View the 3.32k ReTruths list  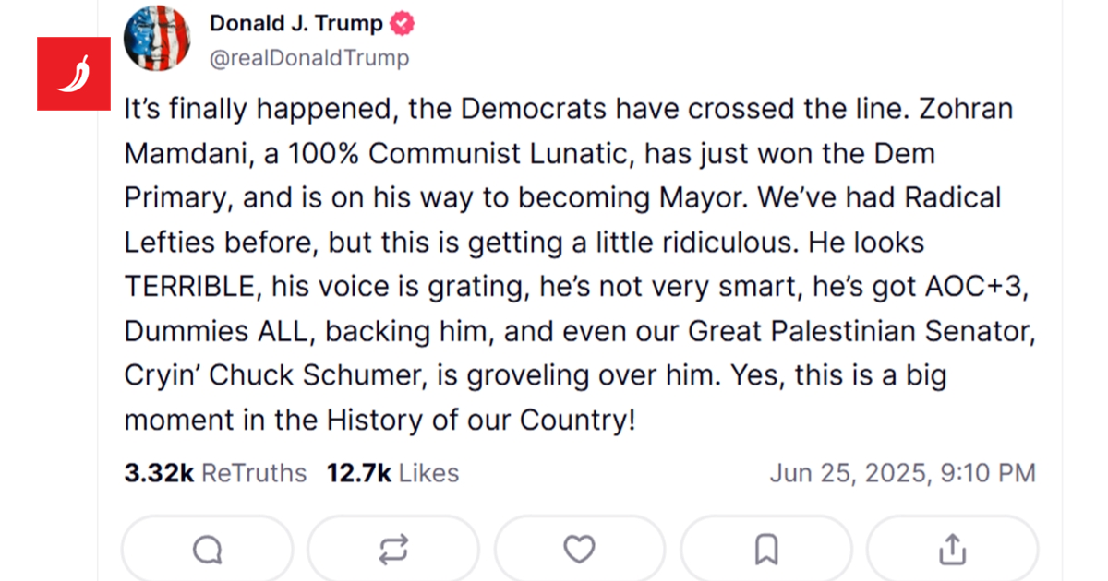coord(215,473)
